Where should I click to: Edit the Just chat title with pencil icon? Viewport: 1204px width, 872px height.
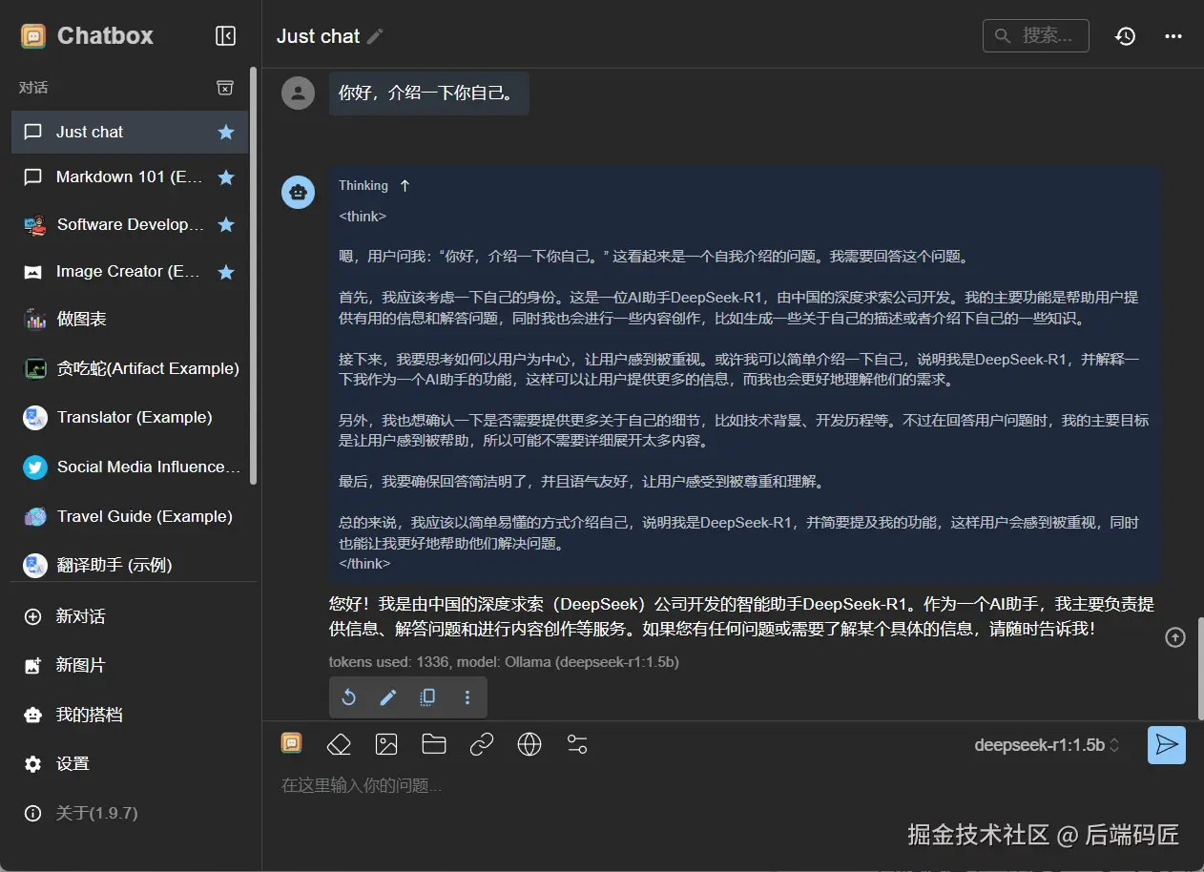[x=375, y=36]
